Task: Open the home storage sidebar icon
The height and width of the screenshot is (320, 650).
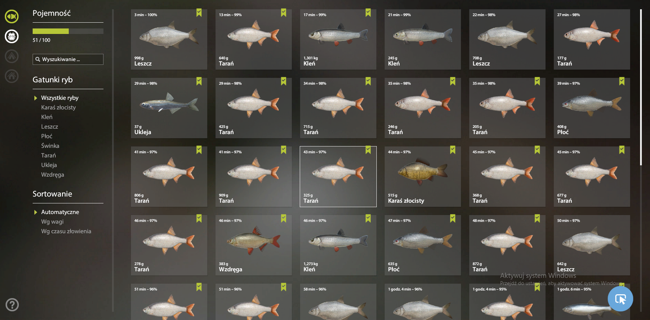Action: tap(12, 76)
